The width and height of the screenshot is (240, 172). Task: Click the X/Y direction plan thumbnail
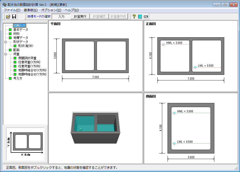click(25, 144)
